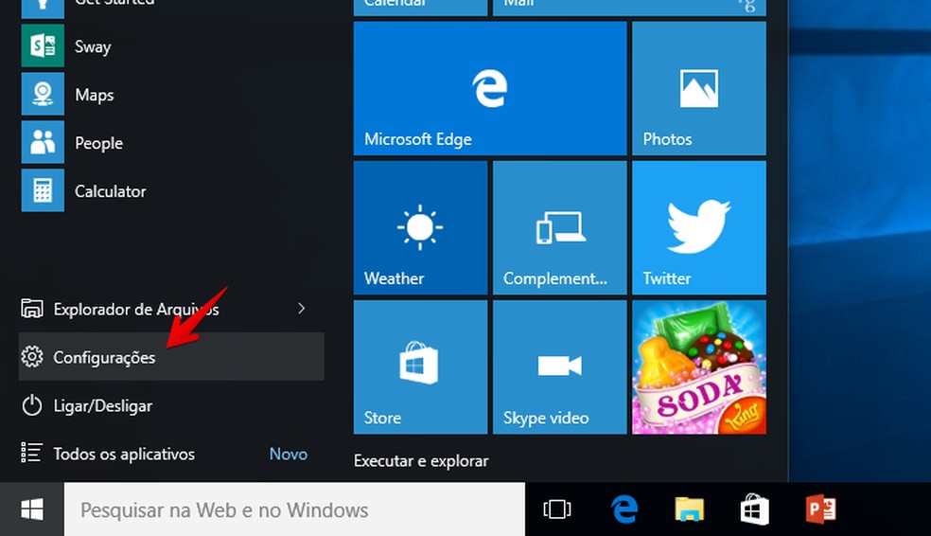The width and height of the screenshot is (931, 536).
Task: Open the Candy Crush Soda tile
Action: (x=699, y=366)
